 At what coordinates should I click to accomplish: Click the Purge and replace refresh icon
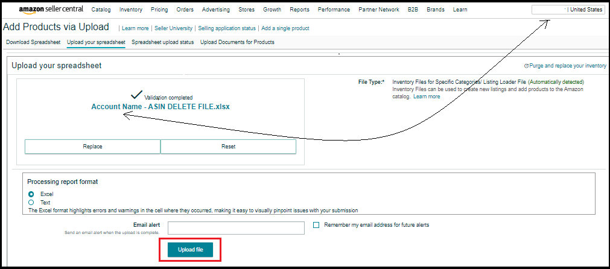click(x=526, y=66)
